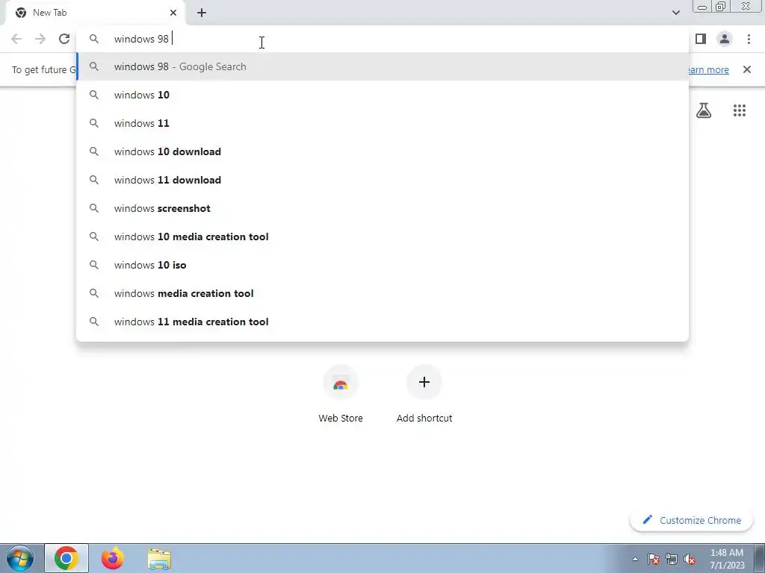This screenshot has height=573, width=765.
Task: Open Chrome's three-dot menu
Action: pos(749,39)
